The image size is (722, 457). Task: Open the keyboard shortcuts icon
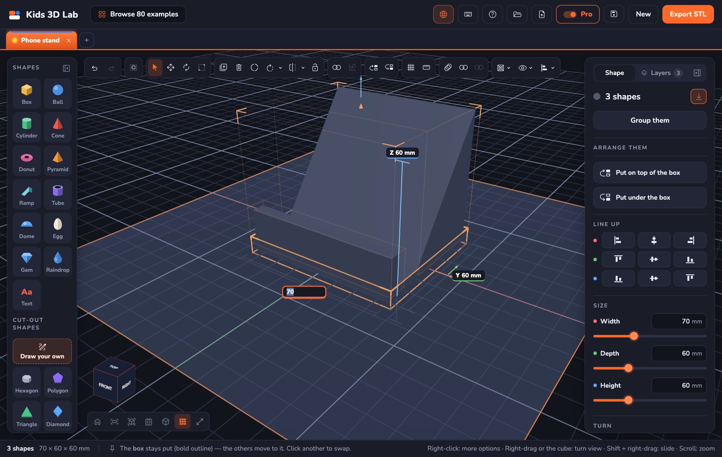pyautogui.click(x=468, y=14)
